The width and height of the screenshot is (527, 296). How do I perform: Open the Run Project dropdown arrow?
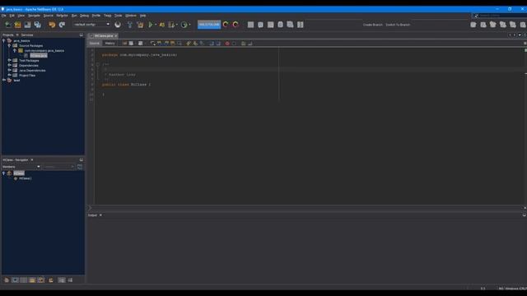pyautogui.click(x=156, y=25)
